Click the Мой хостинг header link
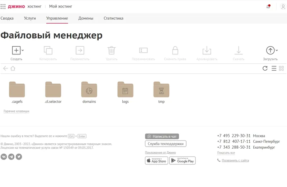 point(61,6)
